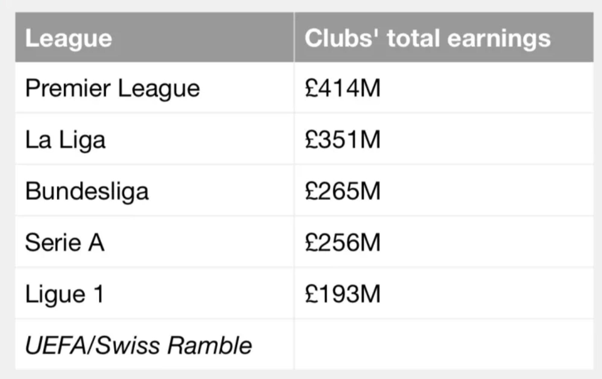Click the £256M earnings value

(x=343, y=243)
